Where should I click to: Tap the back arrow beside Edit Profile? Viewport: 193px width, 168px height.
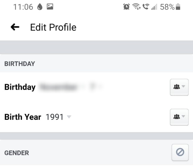click(x=15, y=27)
